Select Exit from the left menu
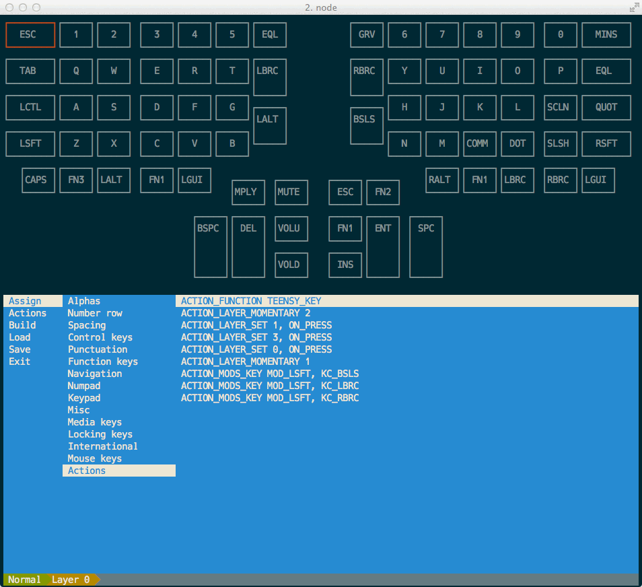This screenshot has width=642, height=587. [x=20, y=361]
